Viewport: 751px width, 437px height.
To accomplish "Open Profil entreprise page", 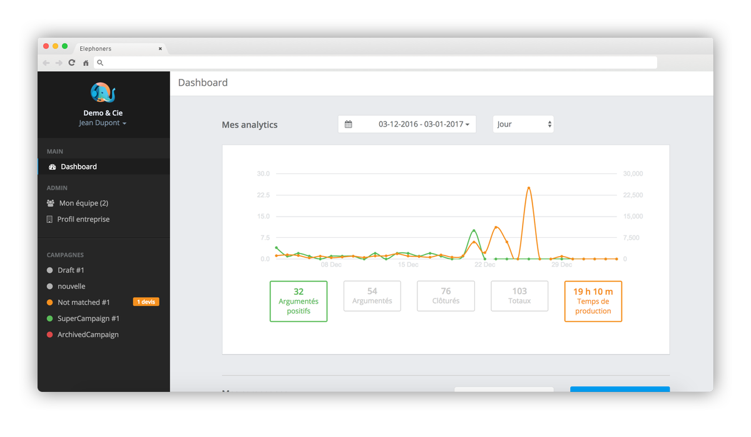I will pyautogui.click(x=83, y=219).
